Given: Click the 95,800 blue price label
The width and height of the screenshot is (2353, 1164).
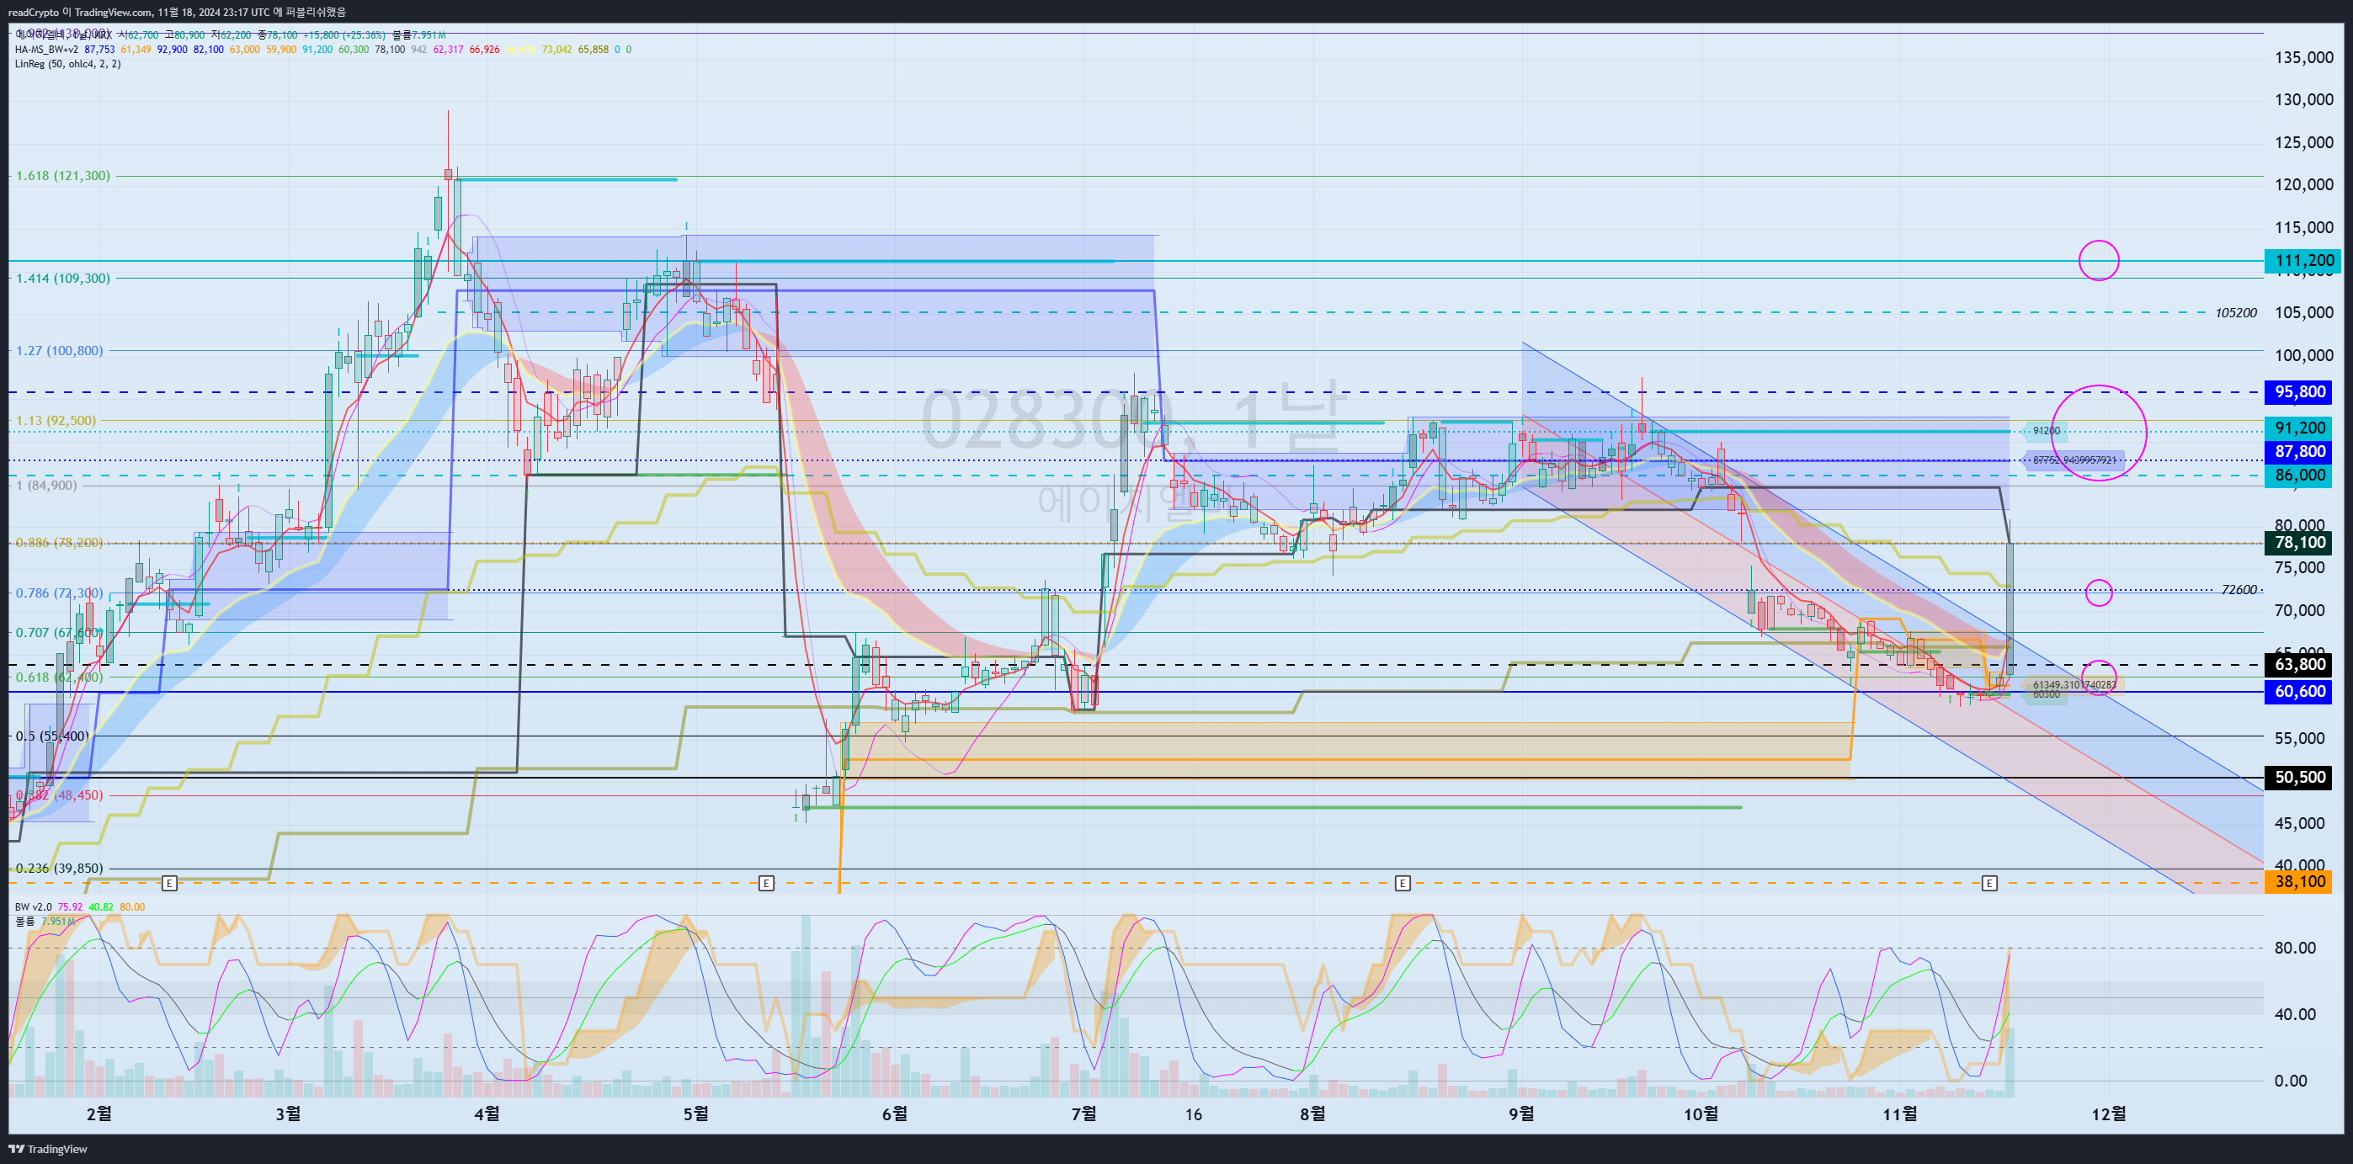Looking at the screenshot, I should click(x=2299, y=391).
